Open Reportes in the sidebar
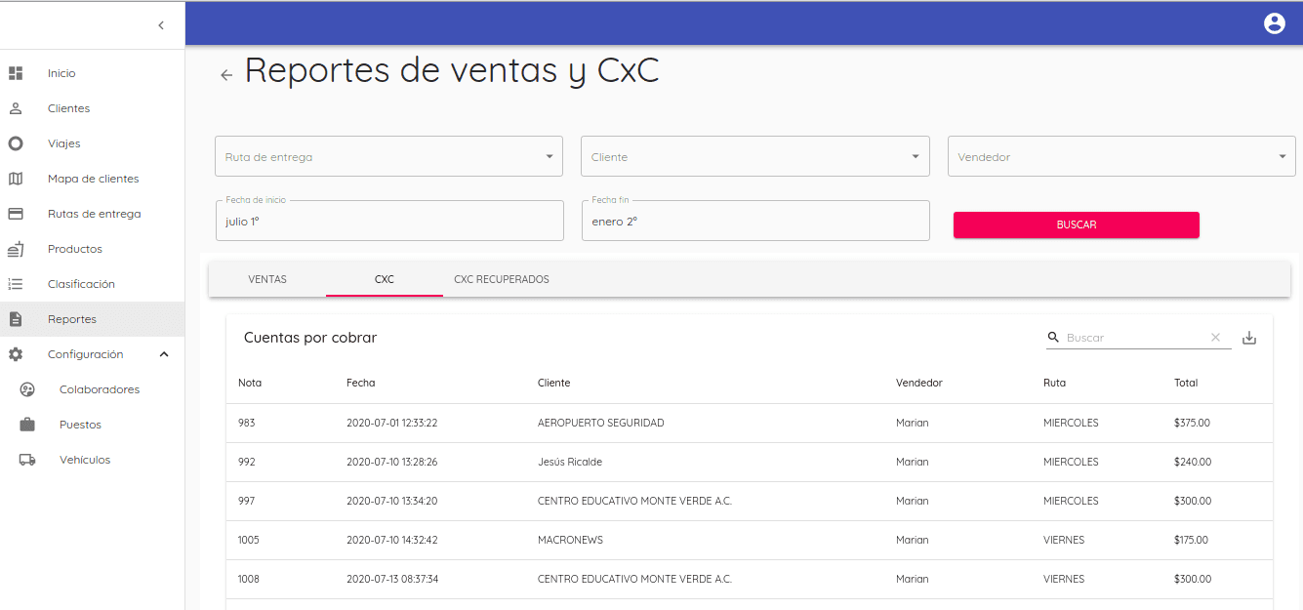Image resolution: width=1303 pixels, height=610 pixels. pos(93,319)
